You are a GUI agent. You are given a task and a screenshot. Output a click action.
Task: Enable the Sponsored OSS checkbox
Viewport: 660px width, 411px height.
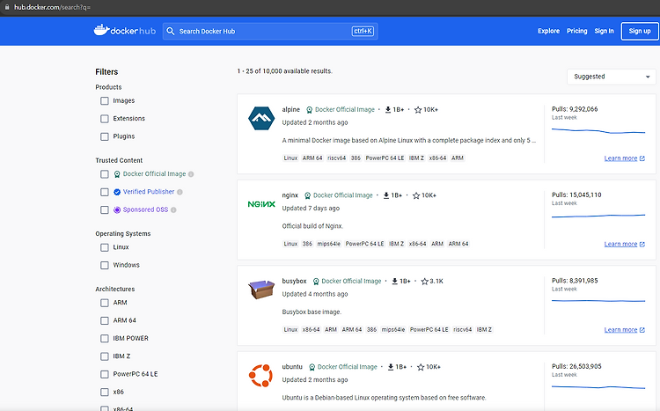click(x=105, y=209)
